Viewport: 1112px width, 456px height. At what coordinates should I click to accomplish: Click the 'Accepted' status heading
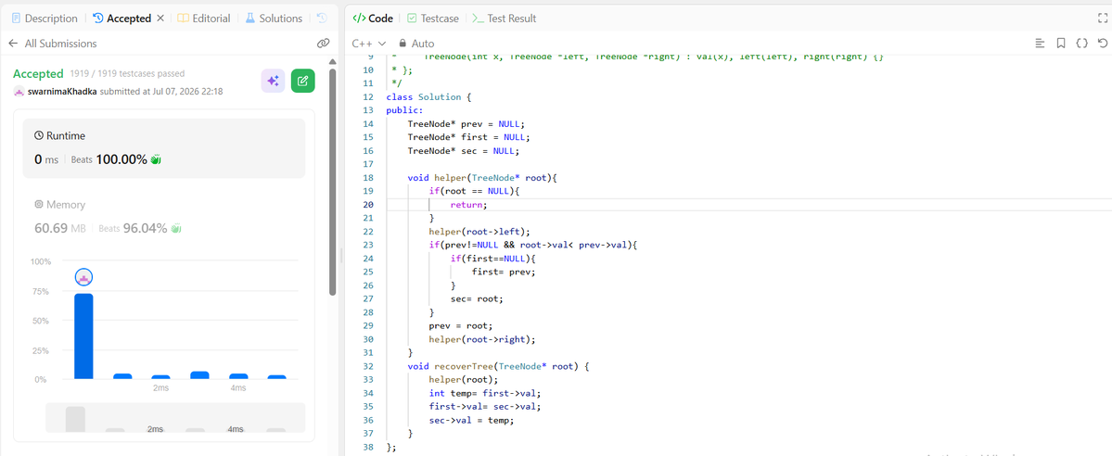click(38, 73)
